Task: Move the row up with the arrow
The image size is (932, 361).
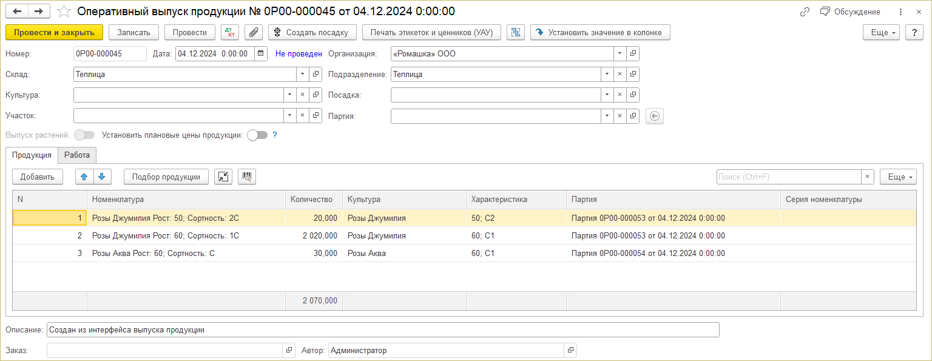Action: [x=84, y=177]
